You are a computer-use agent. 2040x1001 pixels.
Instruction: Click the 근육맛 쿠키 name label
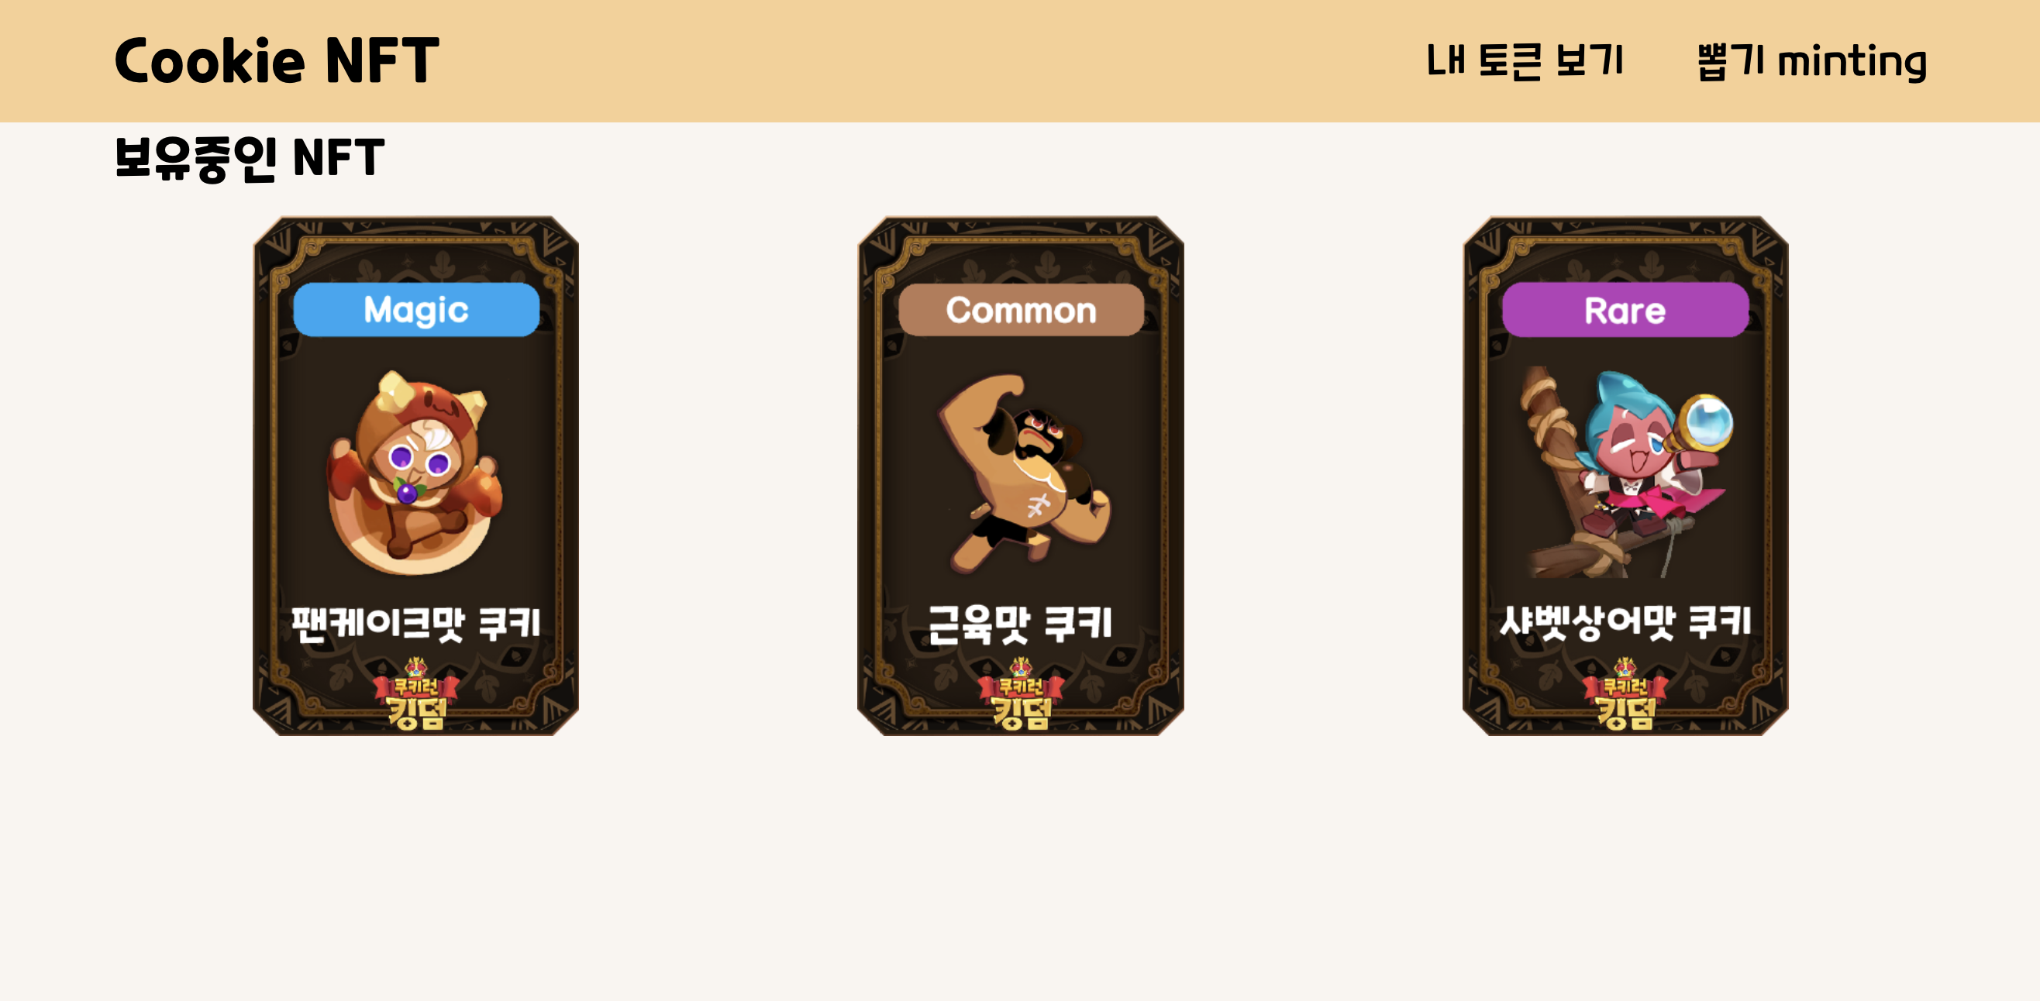point(1021,624)
